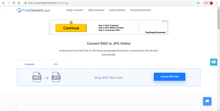This screenshot has width=220, height=111.
Task: Open Audio Converter menu
Action: click(x=117, y=10)
